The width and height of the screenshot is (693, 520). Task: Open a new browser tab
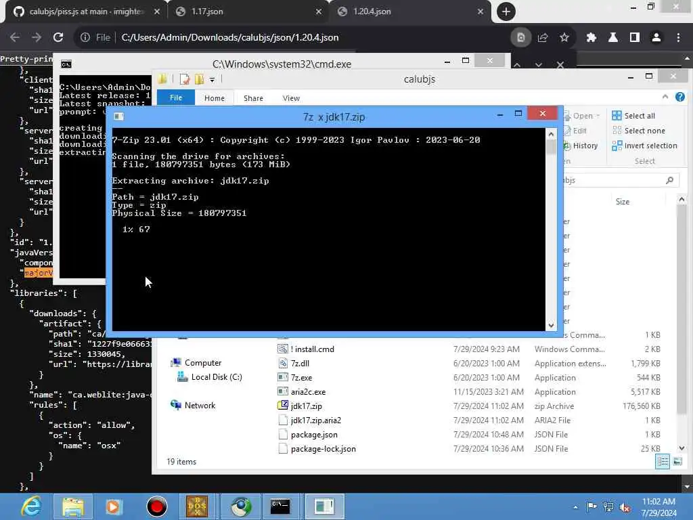[506, 12]
